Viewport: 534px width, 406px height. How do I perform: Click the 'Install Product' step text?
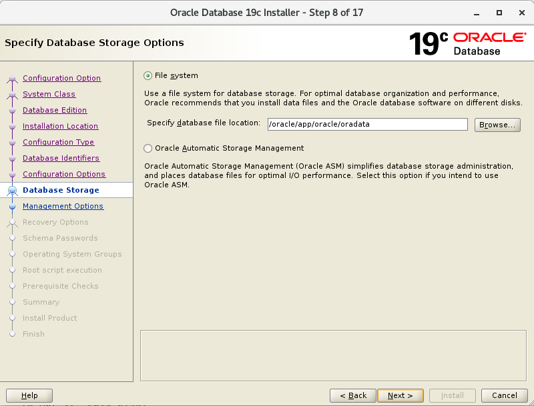[x=49, y=318]
